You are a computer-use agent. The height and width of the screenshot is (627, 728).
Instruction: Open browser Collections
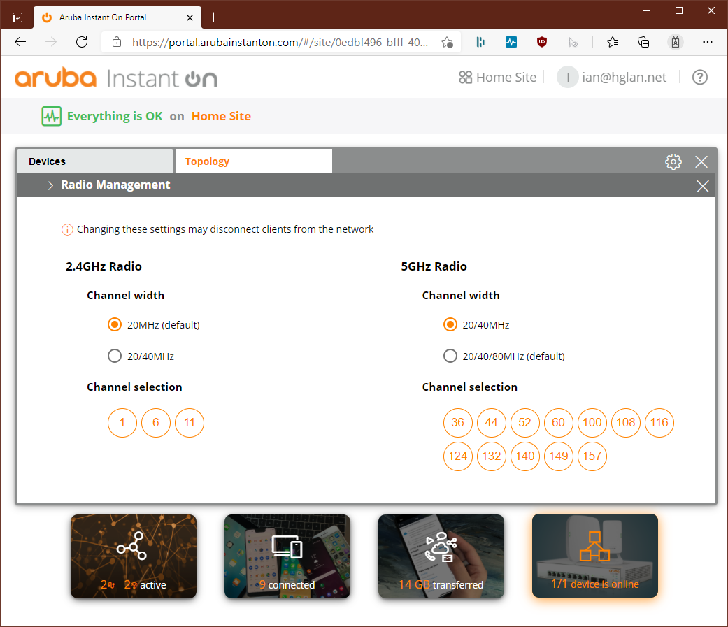643,42
